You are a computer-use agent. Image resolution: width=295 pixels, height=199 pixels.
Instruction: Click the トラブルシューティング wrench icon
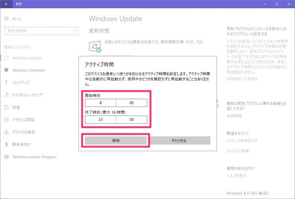click(x=7, y=95)
